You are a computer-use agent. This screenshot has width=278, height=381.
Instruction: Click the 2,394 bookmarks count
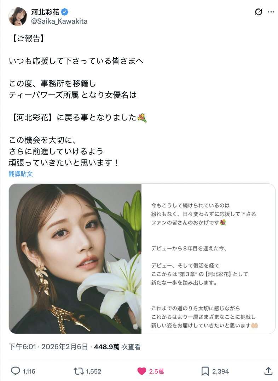click(x=220, y=371)
